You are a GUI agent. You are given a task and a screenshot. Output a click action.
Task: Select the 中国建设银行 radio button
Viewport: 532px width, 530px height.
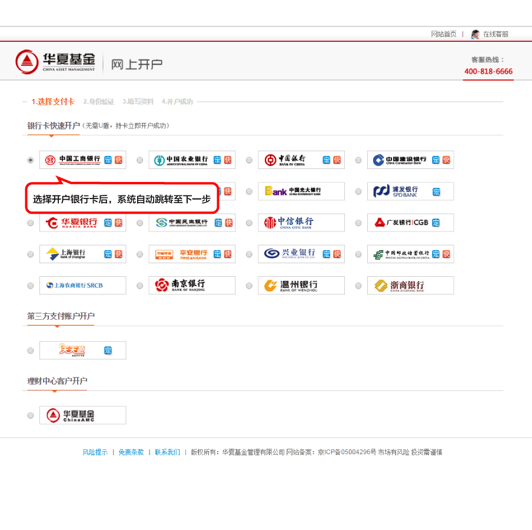[x=358, y=160]
